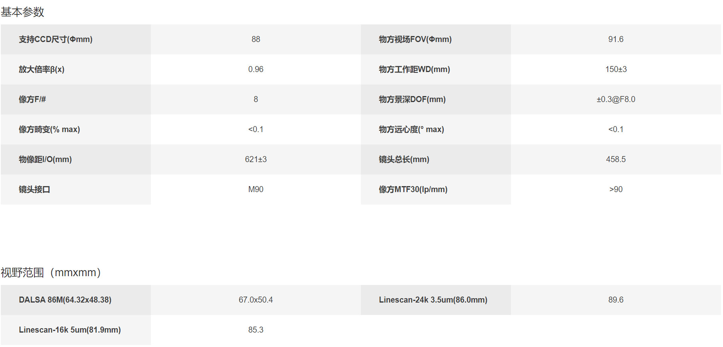Select the CCD size value 88

click(256, 39)
